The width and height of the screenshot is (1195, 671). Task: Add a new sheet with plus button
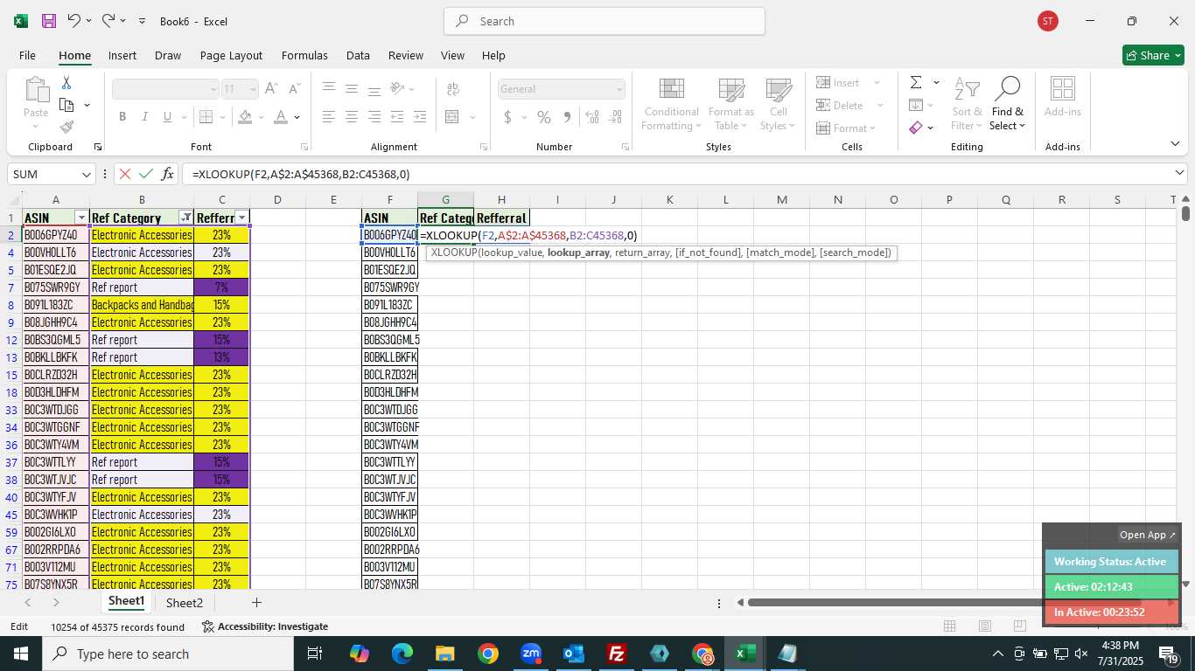point(256,603)
